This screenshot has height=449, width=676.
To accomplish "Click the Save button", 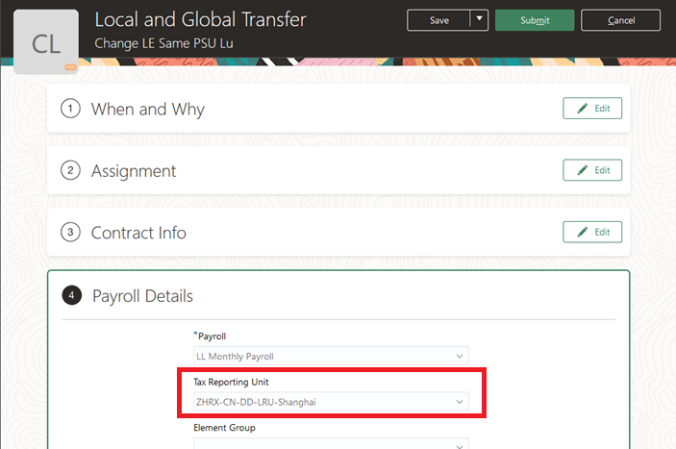I will tap(438, 20).
